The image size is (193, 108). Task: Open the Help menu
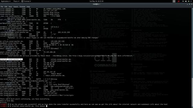point(28,7)
